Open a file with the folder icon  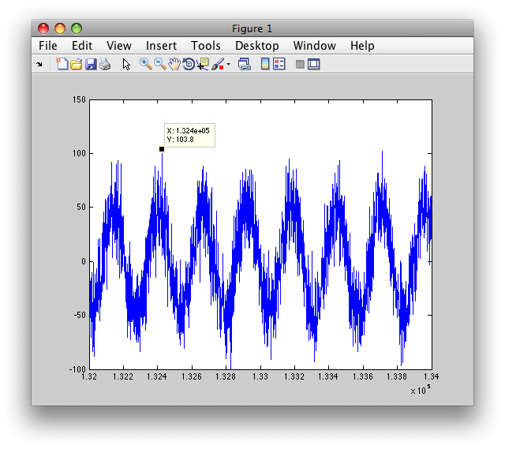tap(77, 65)
